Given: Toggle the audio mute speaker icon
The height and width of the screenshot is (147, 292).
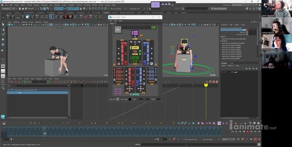Looking at the screenshot, I should tap(252, 139).
